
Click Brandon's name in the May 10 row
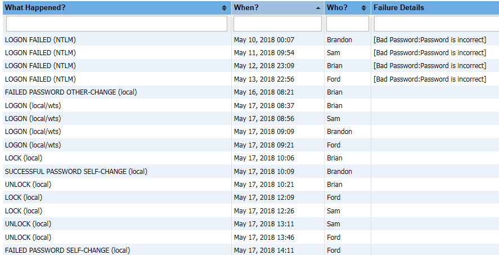click(x=339, y=40)
